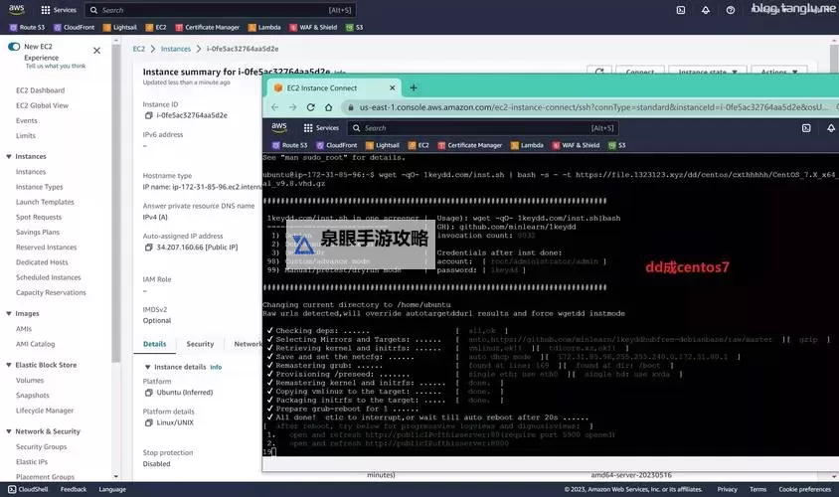Collapse the Elastic Block Store section
Viewport: 839px width, 497px height.
point(9,366)
